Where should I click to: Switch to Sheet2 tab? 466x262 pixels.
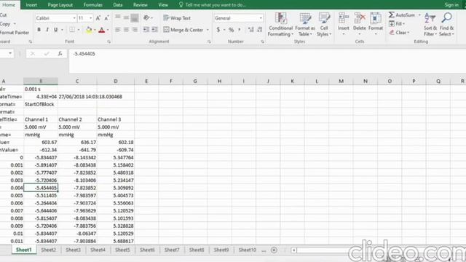[49, 250]
